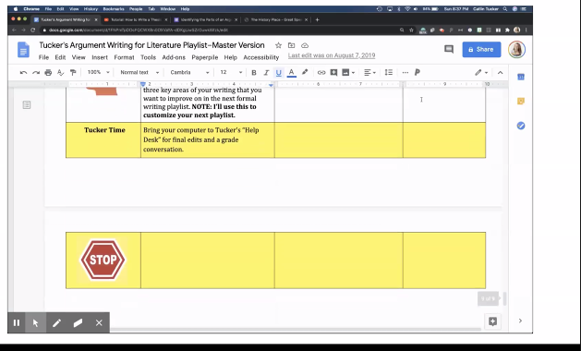The height and width of the screenshot is (351, 581).
Task: Open Last edit was on August 7, 2019 link
Action: click(x=332, y=55)
